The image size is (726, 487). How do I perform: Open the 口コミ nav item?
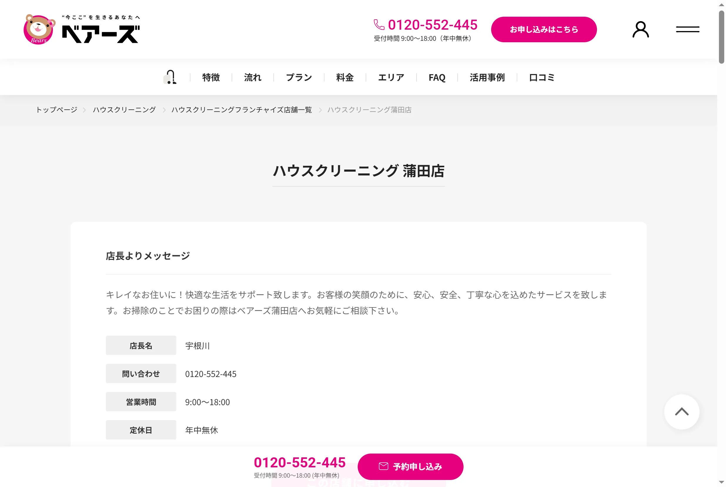[x=541, y=77]
